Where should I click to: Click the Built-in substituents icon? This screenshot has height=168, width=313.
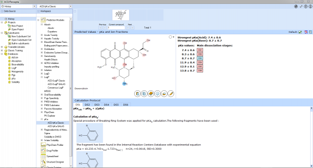point(9,43)
